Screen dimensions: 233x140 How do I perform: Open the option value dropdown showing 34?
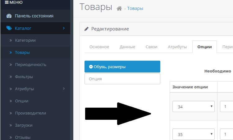(194, 106)
